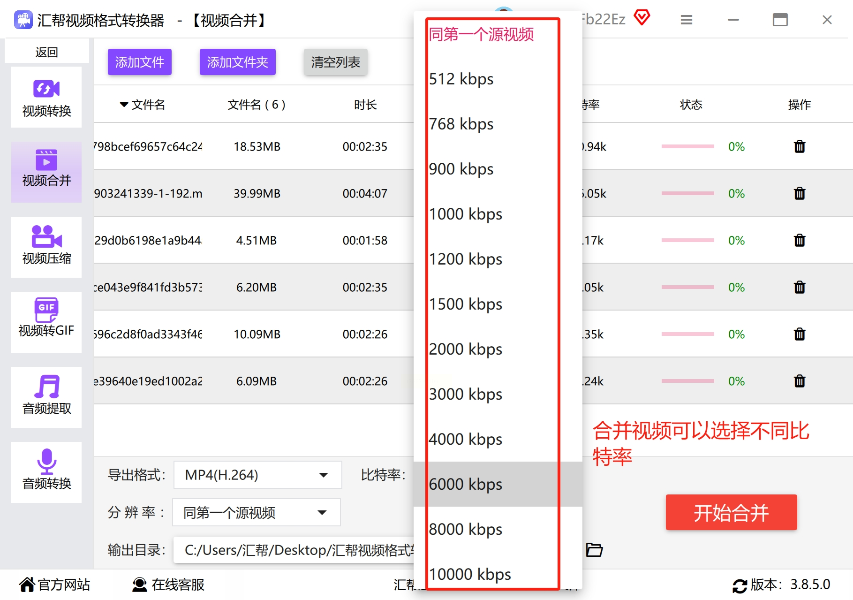Open the output folder browse icon
Screen dimensions: 853x600
click(x=594, y=550)
